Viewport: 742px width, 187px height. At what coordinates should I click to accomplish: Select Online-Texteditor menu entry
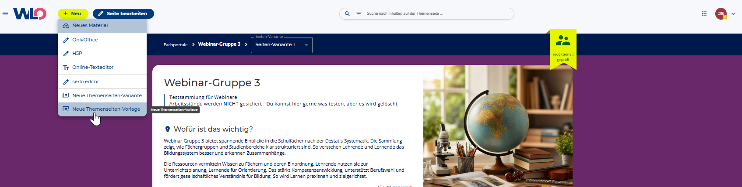tap(102, 67)
